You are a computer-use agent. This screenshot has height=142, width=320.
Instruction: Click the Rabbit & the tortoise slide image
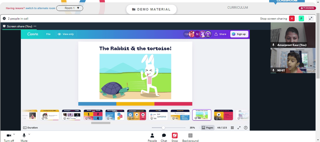135,77
